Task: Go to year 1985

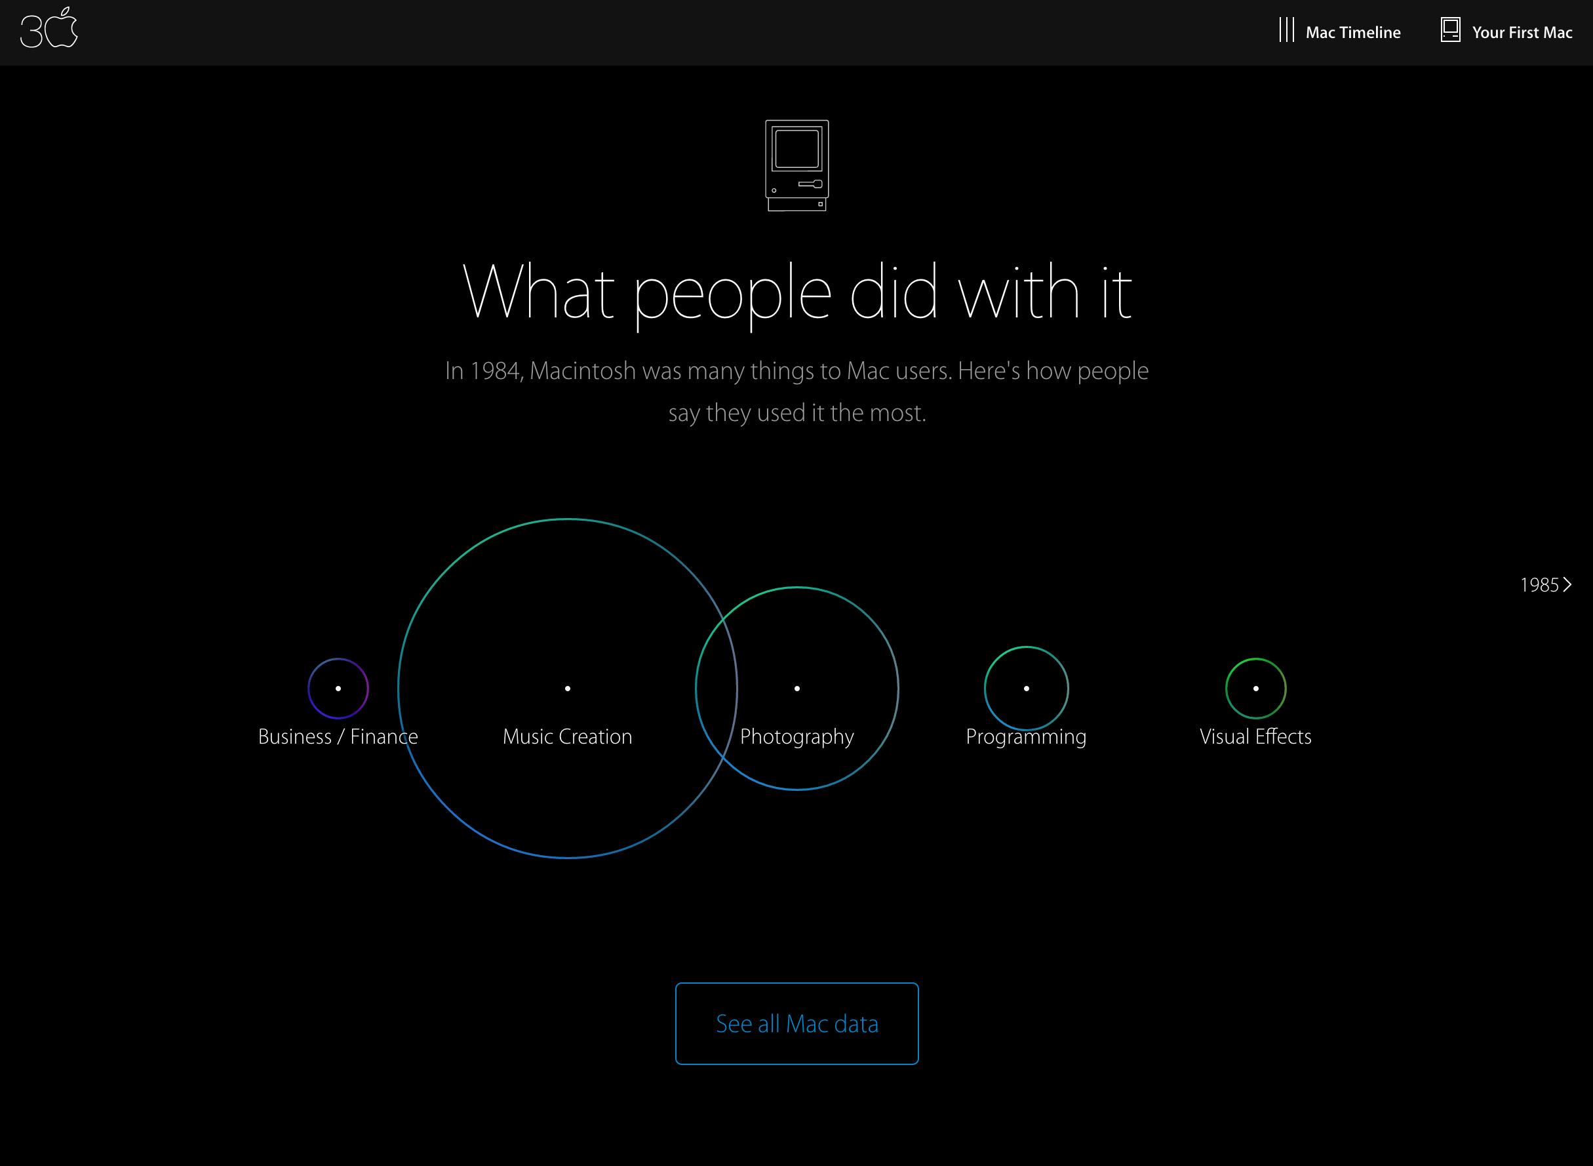Action: [1539, 585]
